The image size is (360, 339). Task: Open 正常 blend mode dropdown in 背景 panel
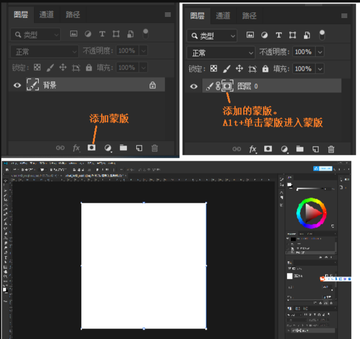click(44, 51)
